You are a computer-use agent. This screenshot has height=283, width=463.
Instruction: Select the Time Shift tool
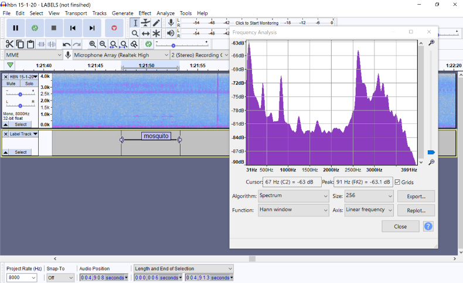tap(145, 33)
